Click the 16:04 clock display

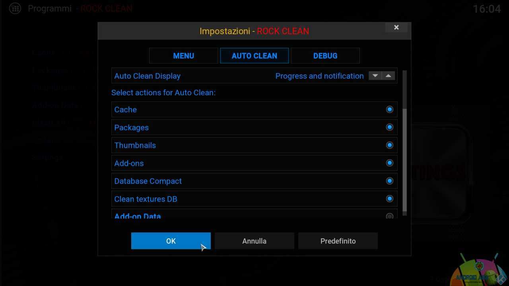[487, 9]
